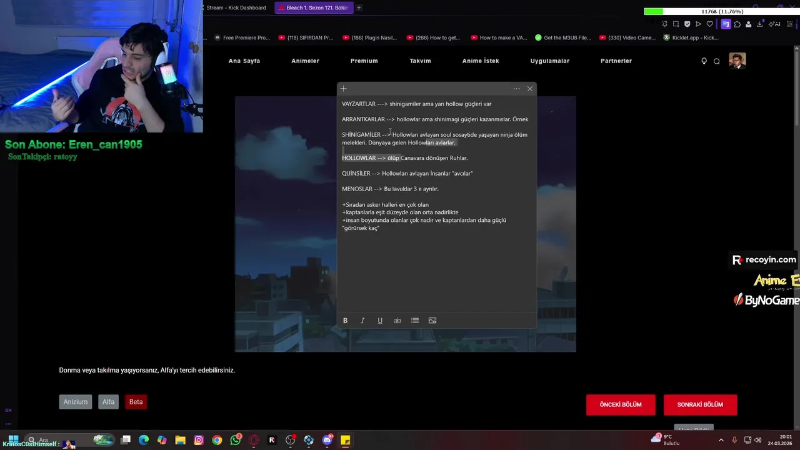Open the browser send/flow arrow icon
800x450 pixels.
point(698,24)
